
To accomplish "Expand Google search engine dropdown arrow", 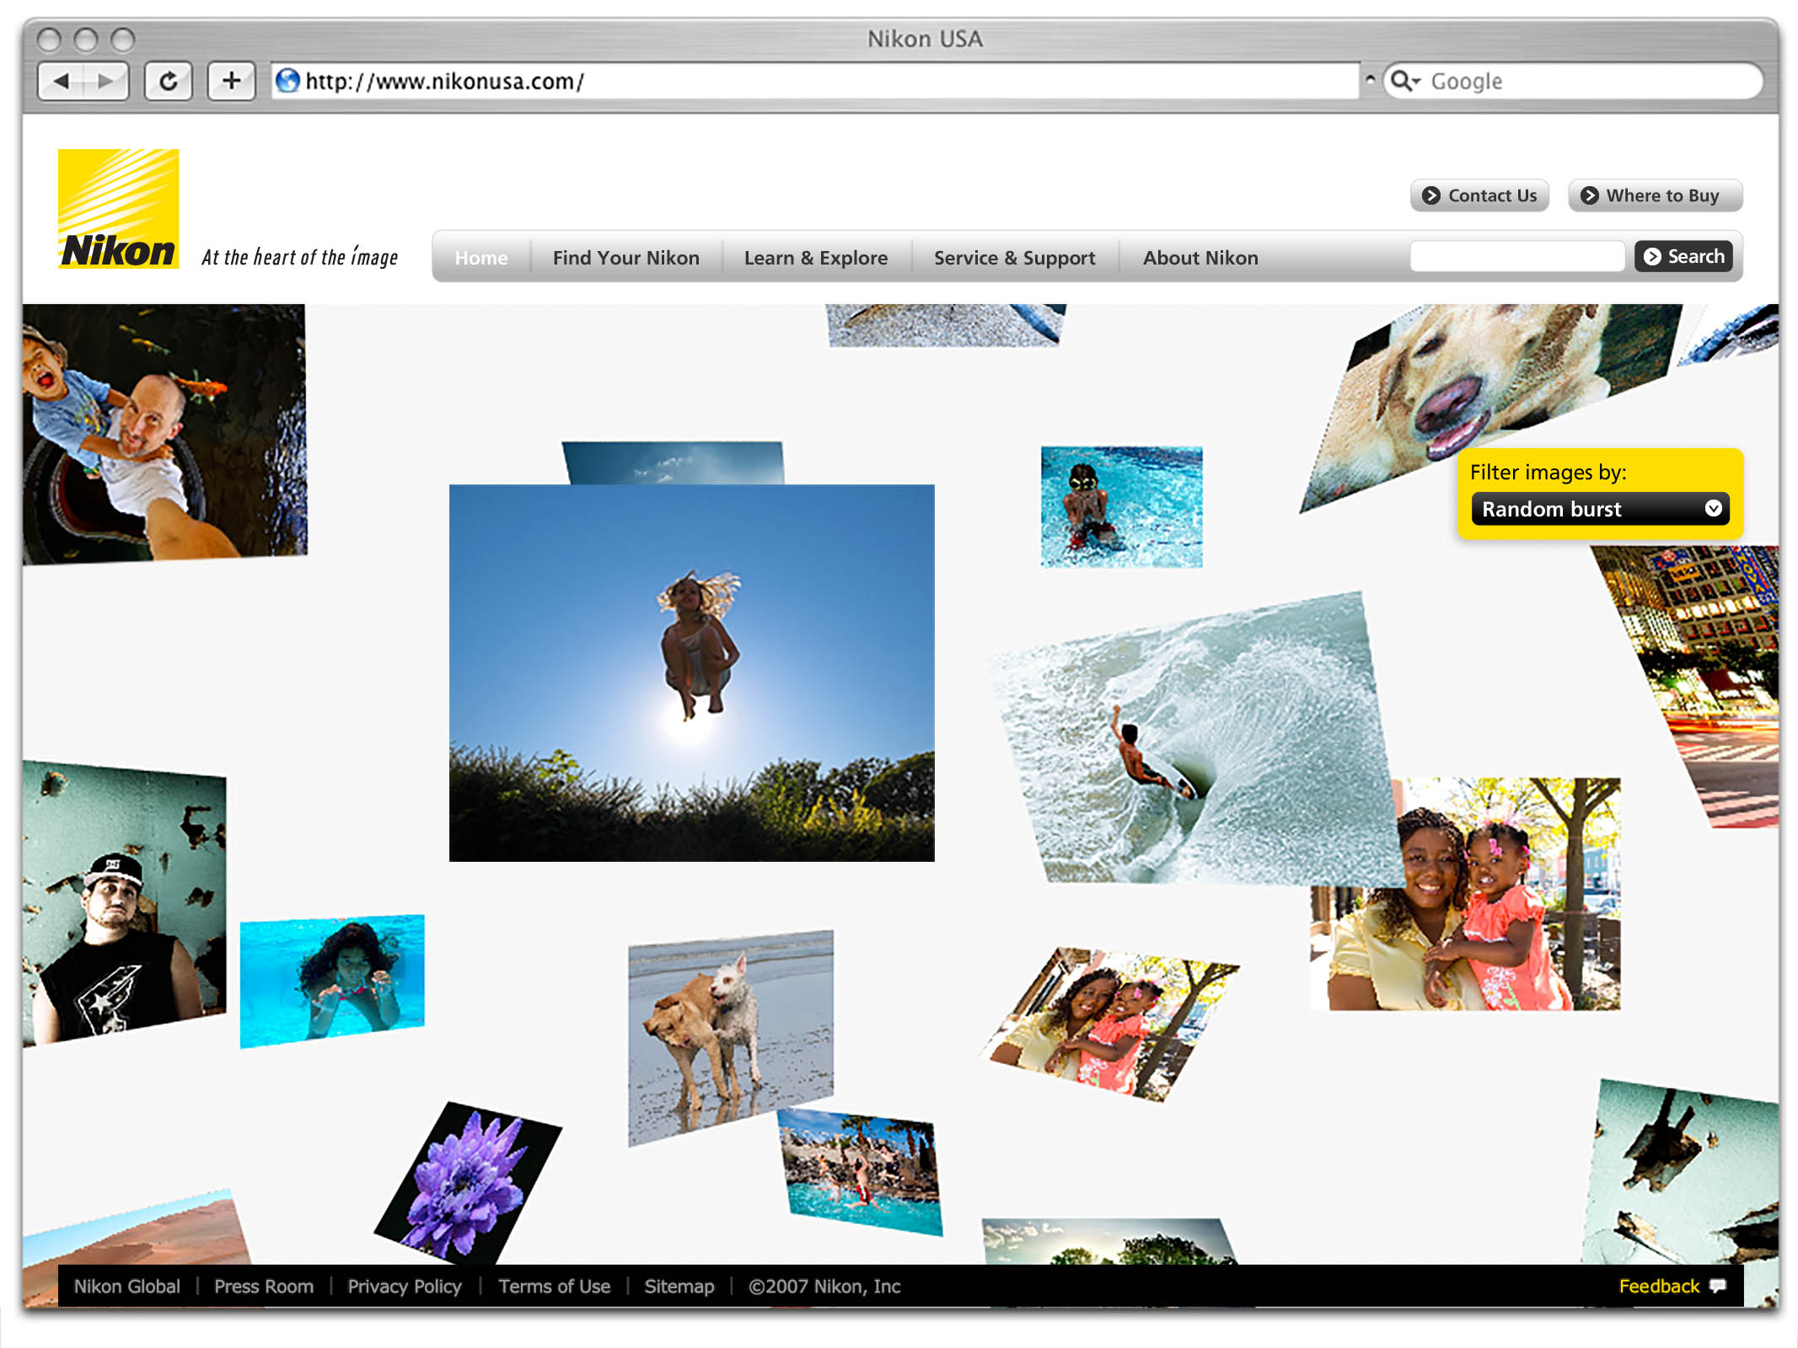I will point(1416,81).
